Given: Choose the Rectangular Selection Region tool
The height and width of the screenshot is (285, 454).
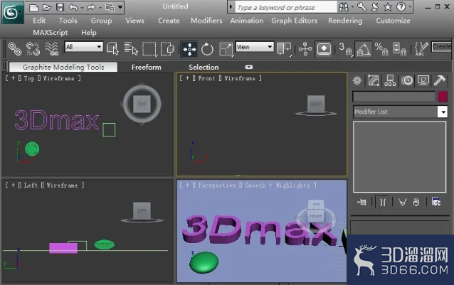Looking at the screenshot, I should pyautogui.click(x=149, y=49).
